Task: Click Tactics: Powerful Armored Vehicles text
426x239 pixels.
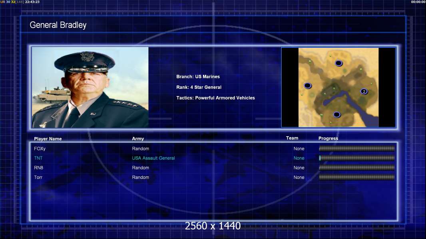Action: click(216, 98)
